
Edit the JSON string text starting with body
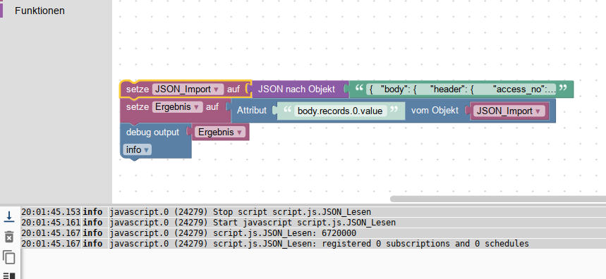click(461, 89)
